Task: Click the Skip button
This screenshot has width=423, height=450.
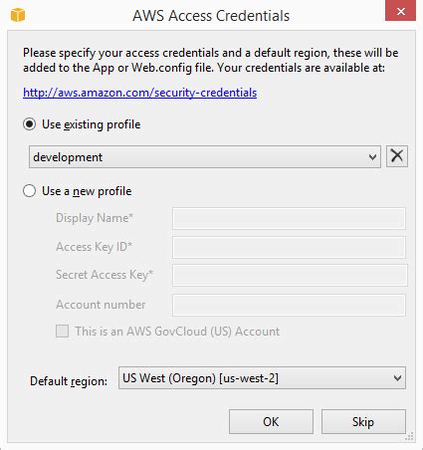Action: pos(363,421)
